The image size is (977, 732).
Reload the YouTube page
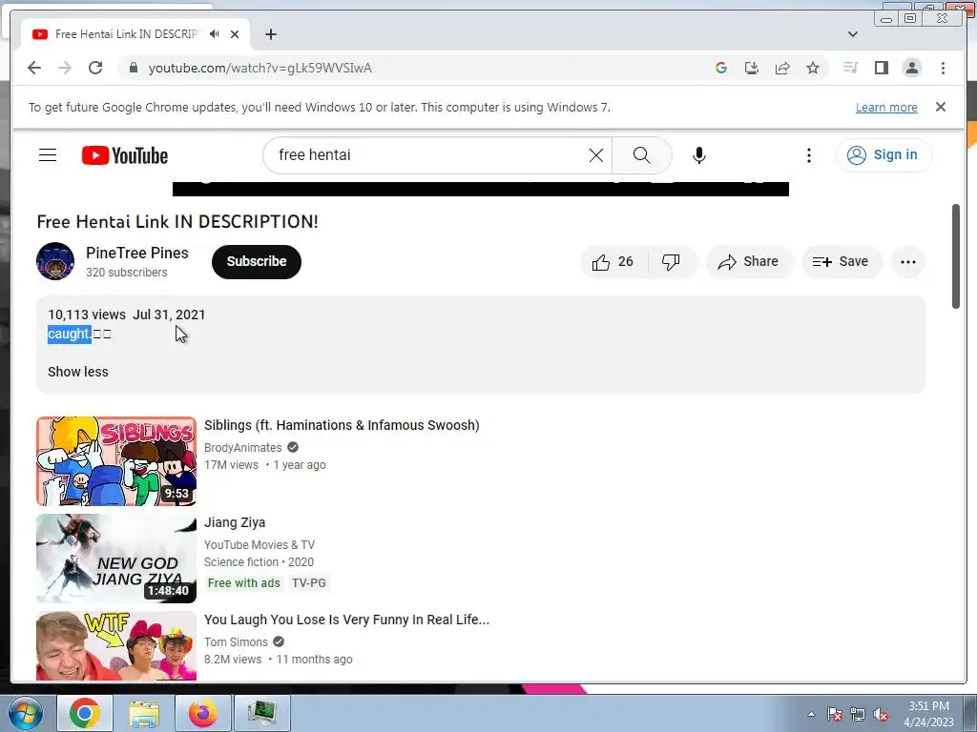tap(95, 68)
